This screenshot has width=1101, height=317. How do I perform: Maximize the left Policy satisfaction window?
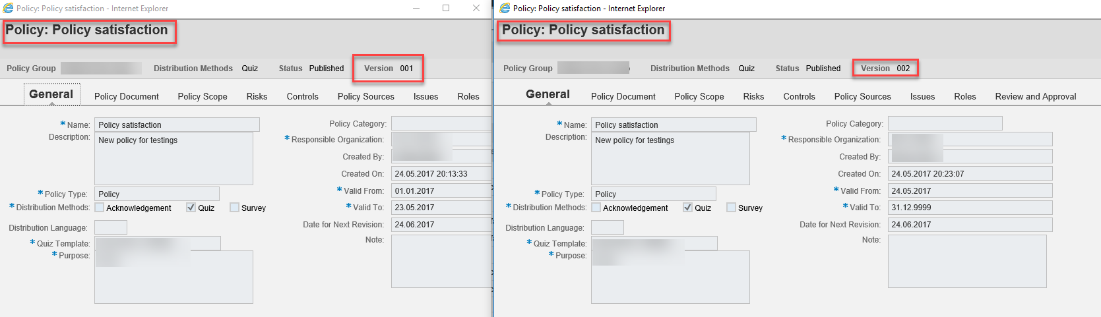point(446,9)
